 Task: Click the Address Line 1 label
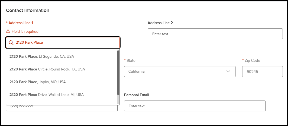click(20, 23)
